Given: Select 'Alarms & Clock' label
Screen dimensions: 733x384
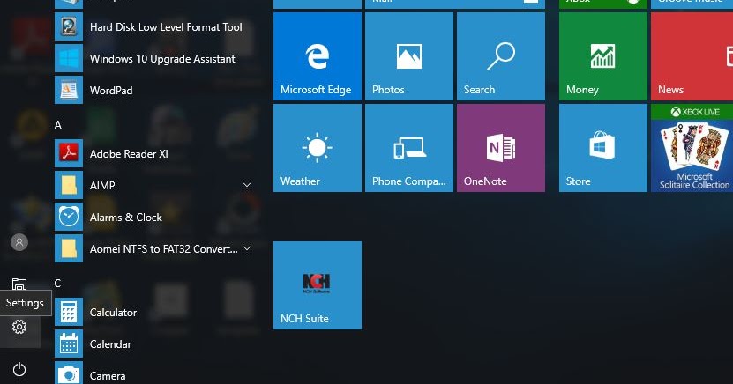Looking at the screenshot, I should [x=126, y=218].
